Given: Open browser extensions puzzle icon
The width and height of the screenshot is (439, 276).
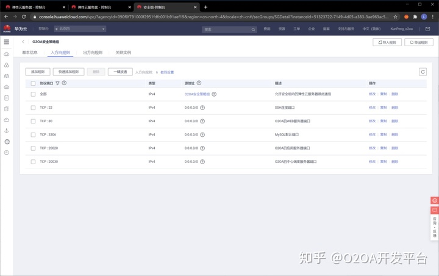Looking at the screenshot, I should click(x=415, y=17).
